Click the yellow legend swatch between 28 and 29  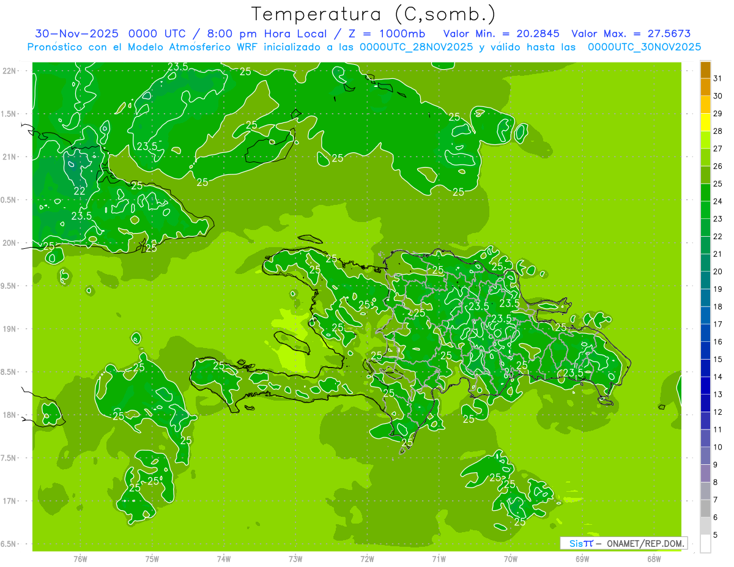[705, 122]
